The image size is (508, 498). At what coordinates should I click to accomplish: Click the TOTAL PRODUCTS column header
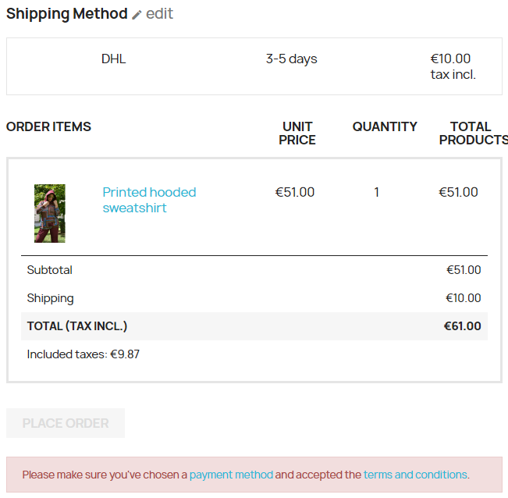pos(471,133)
